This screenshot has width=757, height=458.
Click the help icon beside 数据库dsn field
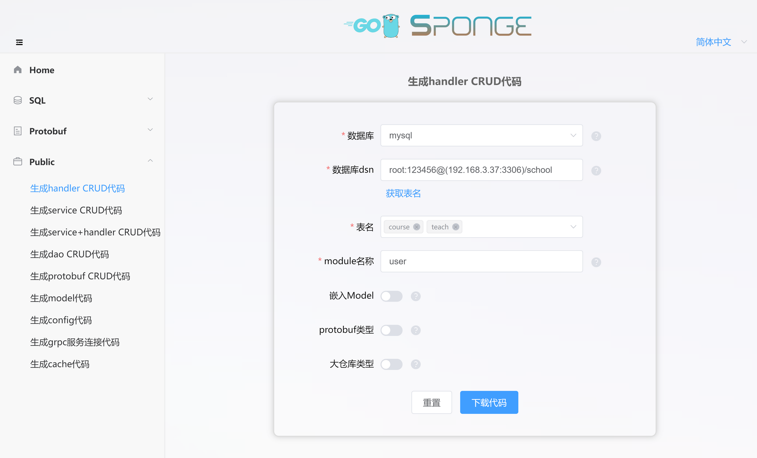pyautogui.click(x=596, y=170)
